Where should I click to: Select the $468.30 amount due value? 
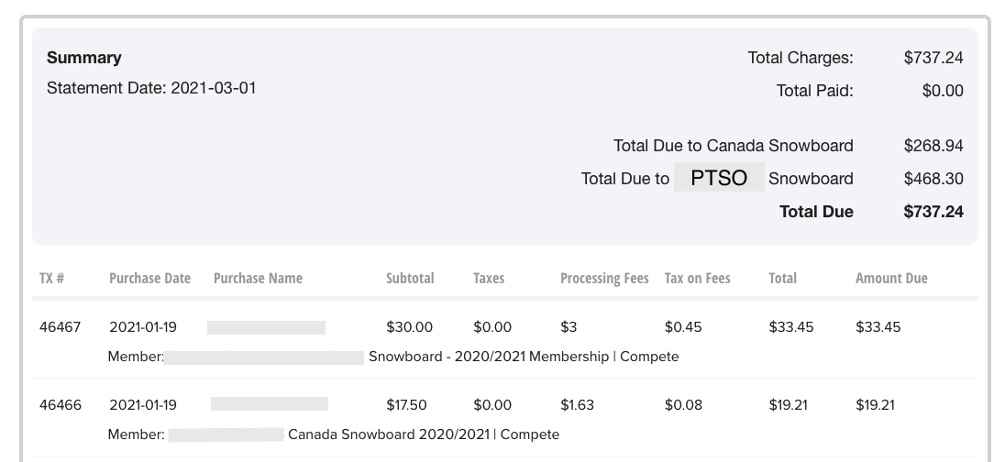933,179
